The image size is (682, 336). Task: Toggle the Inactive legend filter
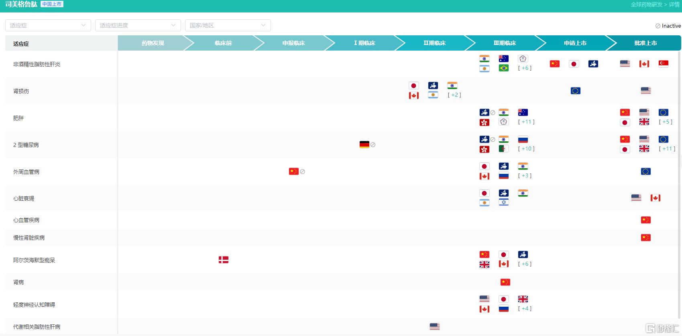668,26
